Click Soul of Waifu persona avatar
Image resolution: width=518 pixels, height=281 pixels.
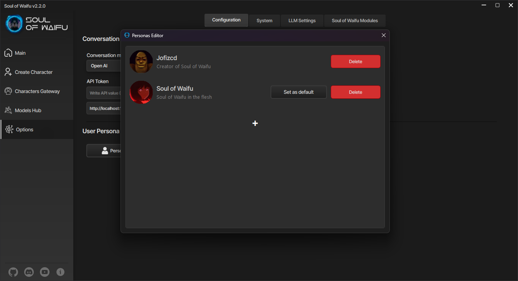141,92
